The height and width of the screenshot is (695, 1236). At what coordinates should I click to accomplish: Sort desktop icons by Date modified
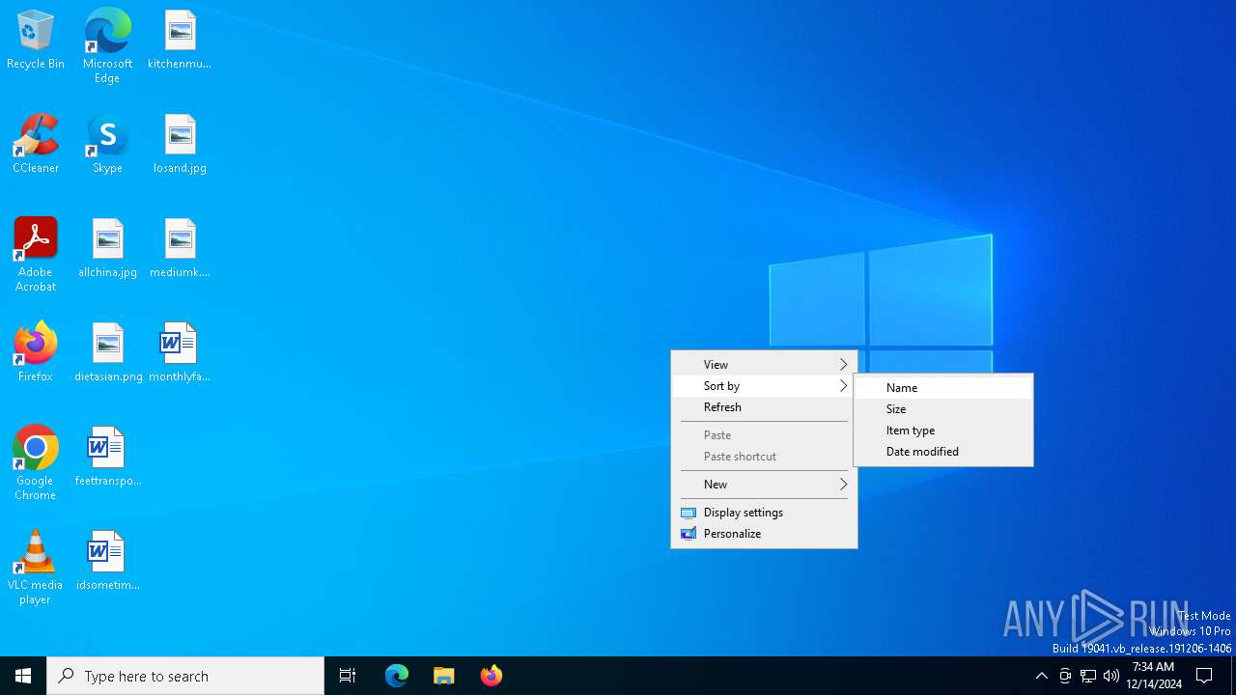(x=943, y=451)
